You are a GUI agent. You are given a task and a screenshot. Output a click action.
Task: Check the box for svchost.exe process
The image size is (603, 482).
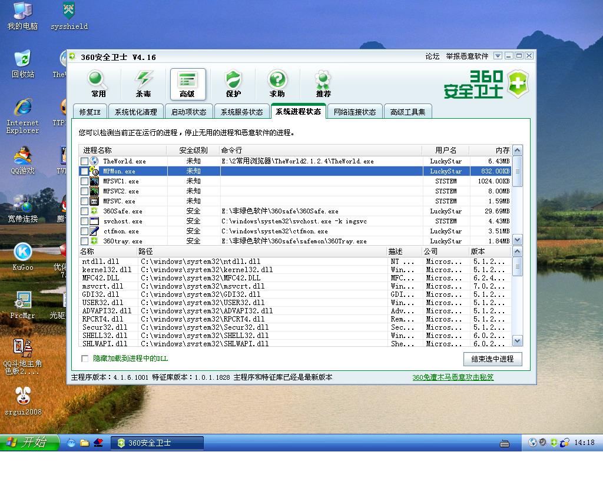[84, 221]
